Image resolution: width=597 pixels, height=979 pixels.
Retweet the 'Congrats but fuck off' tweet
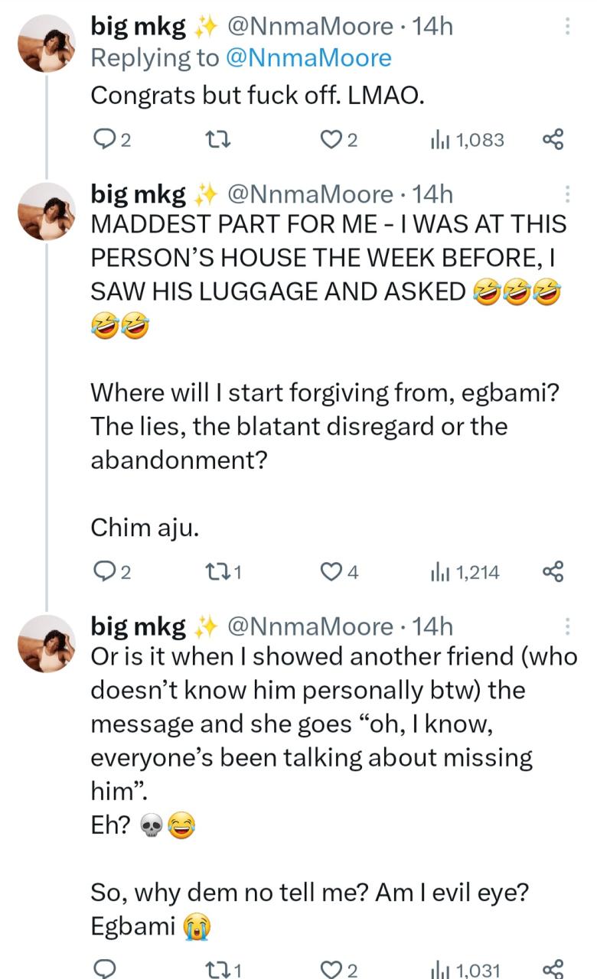coord(220,140)
